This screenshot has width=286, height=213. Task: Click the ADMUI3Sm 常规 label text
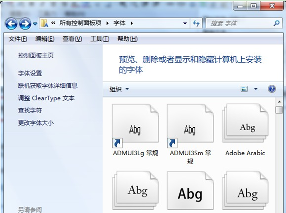pos(190,157)
